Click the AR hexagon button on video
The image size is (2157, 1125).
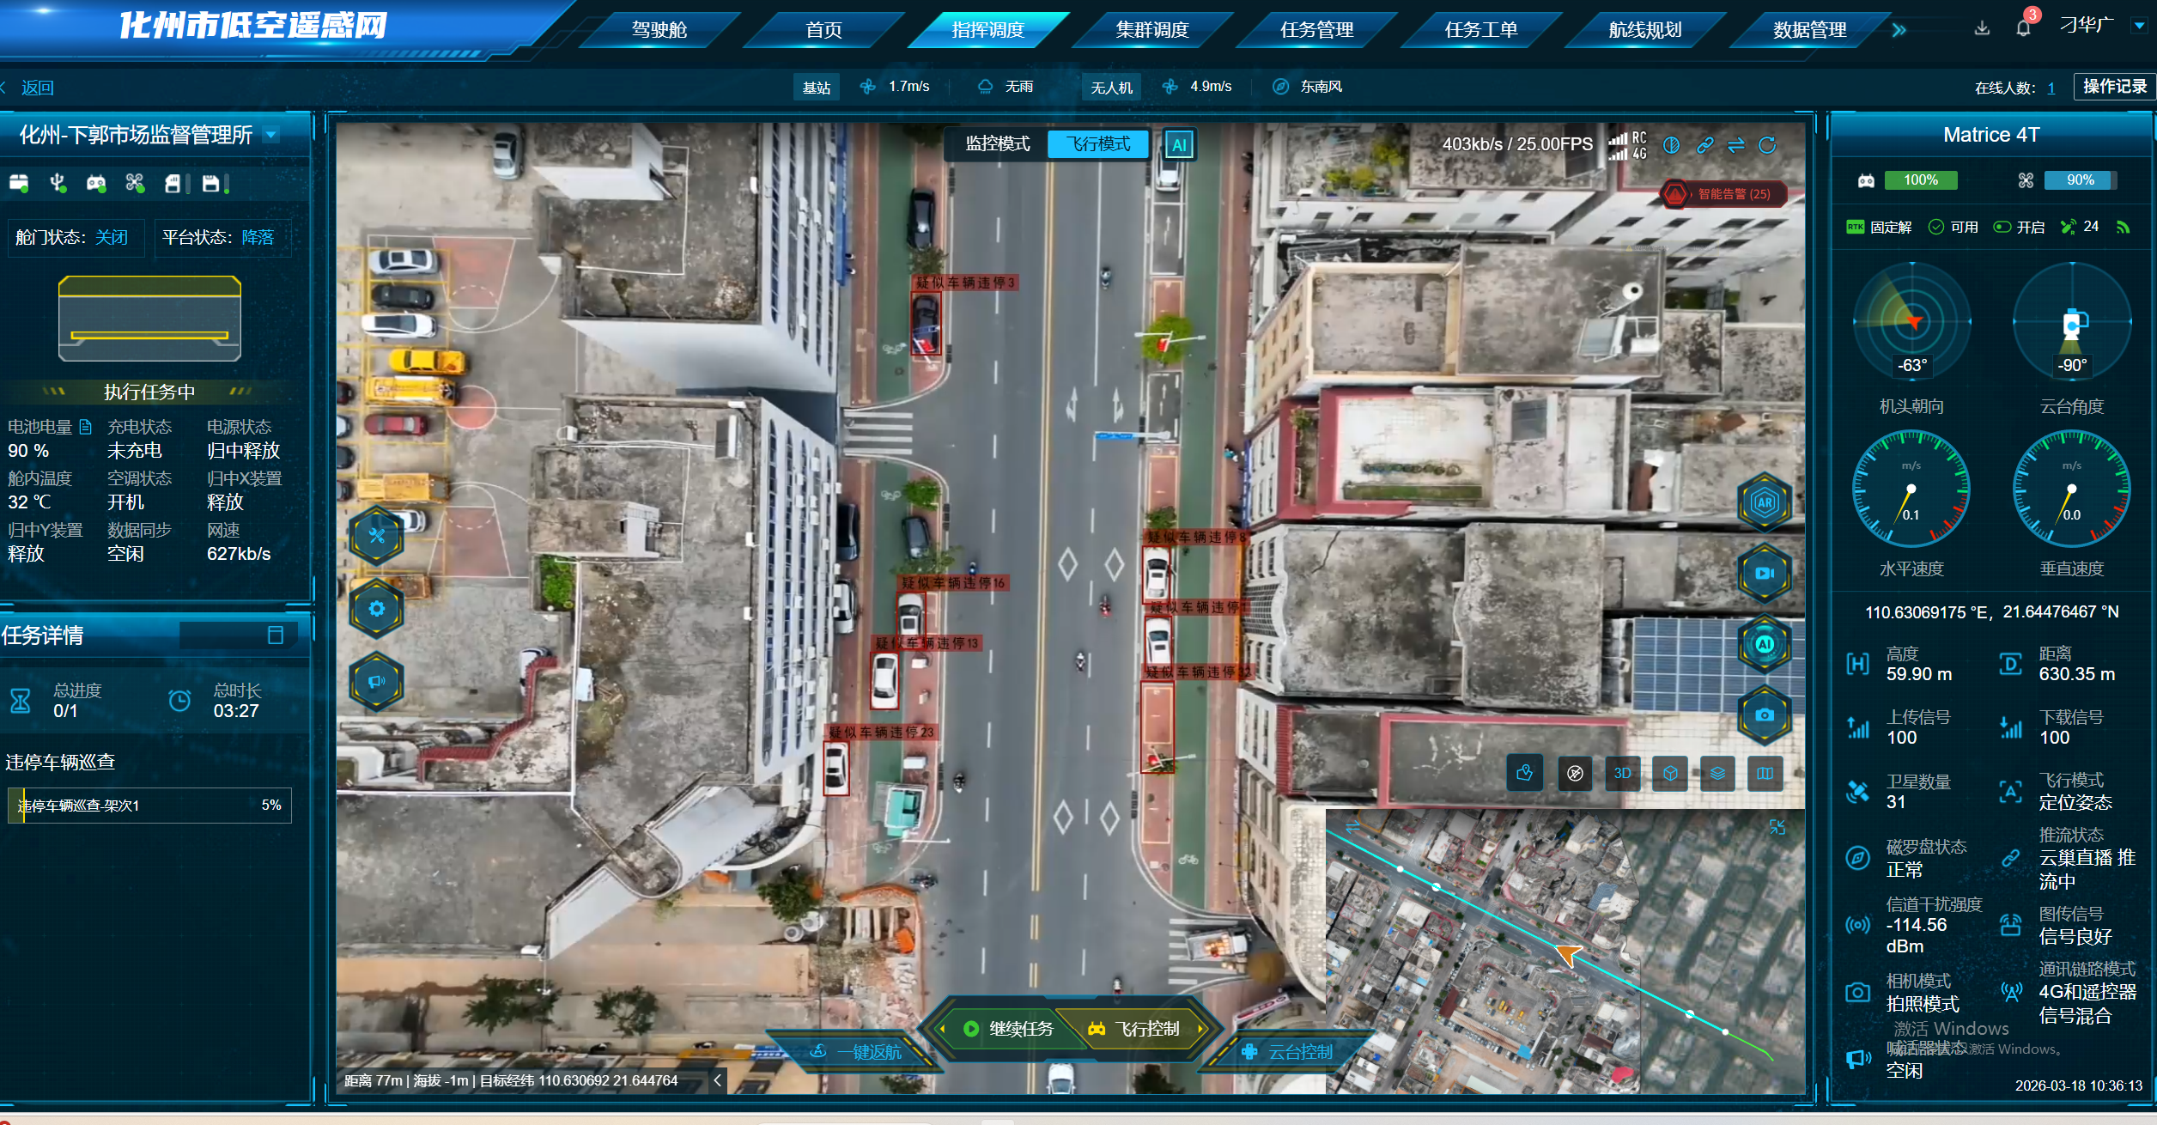point(1764,502)
